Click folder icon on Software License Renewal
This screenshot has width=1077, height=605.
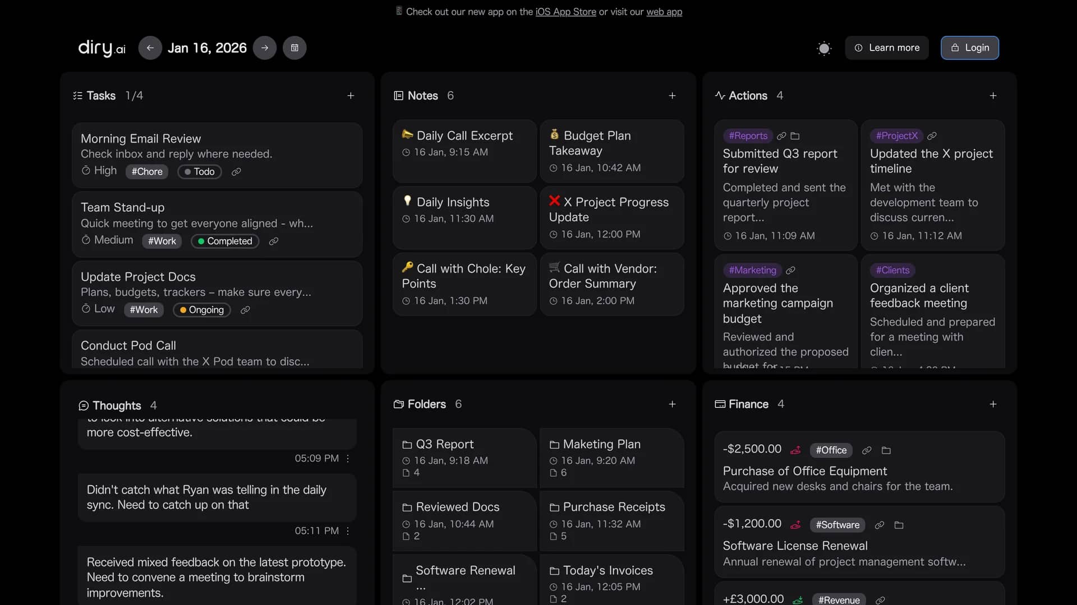[x=899, y=525]
